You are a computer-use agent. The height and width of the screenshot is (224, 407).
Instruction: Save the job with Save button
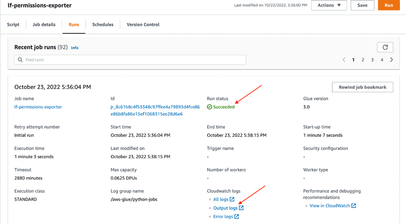pos(362,5)
